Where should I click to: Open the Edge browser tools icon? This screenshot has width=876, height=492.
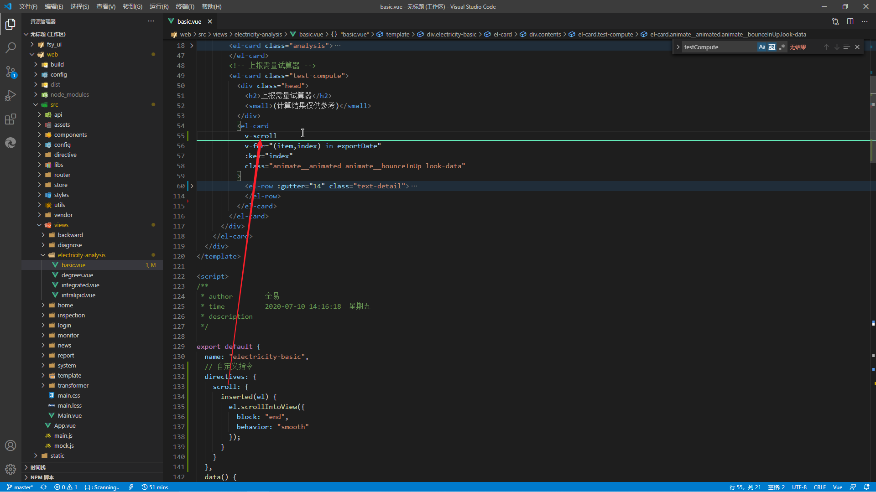click(10, 143)
